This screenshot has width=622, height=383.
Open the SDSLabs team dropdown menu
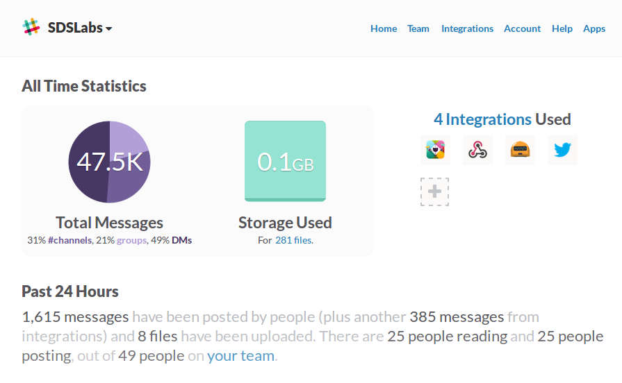coord(80,28)
